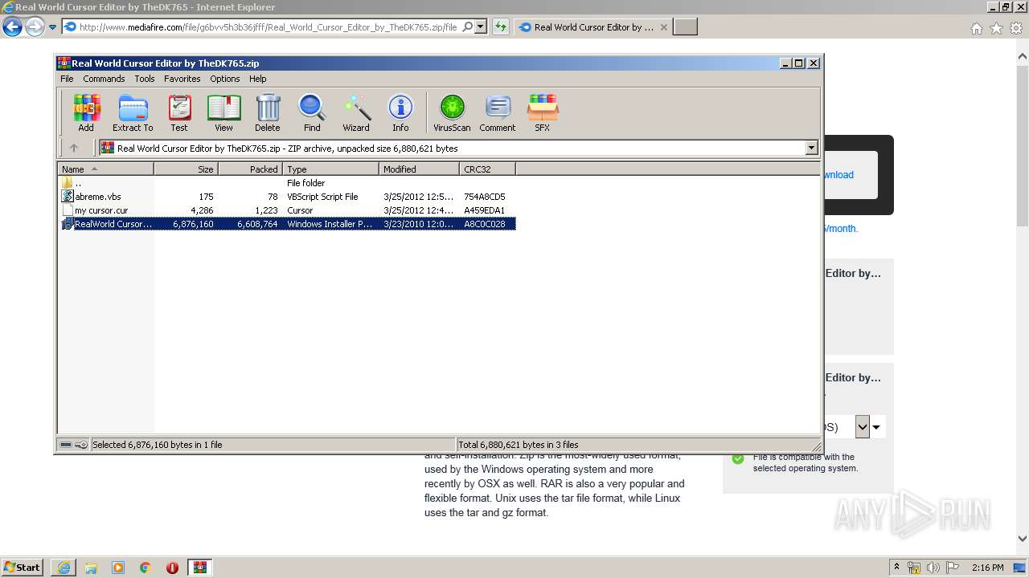Open the Tools menu
Image resolution: width=1029 pixels, height=578 pixels.
145,79
